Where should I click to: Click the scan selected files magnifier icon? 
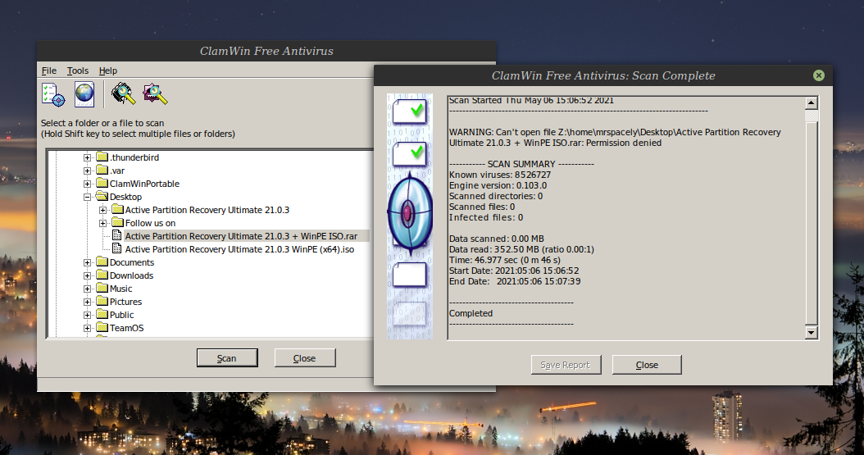tap(156, 93)
